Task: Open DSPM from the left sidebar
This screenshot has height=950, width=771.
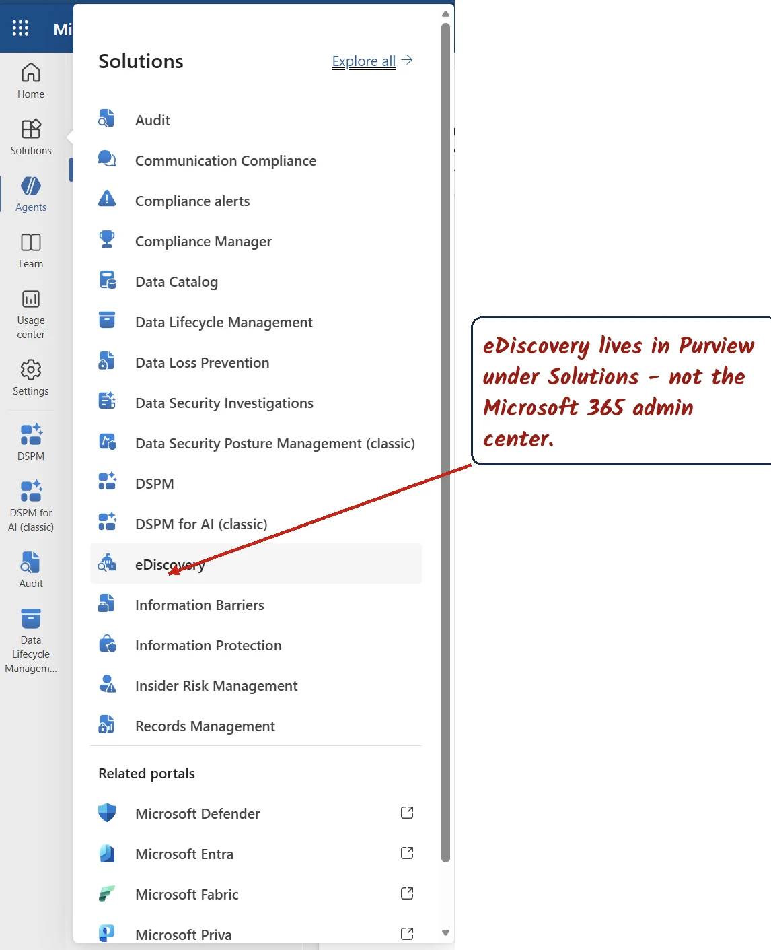Action: point(31,442)
